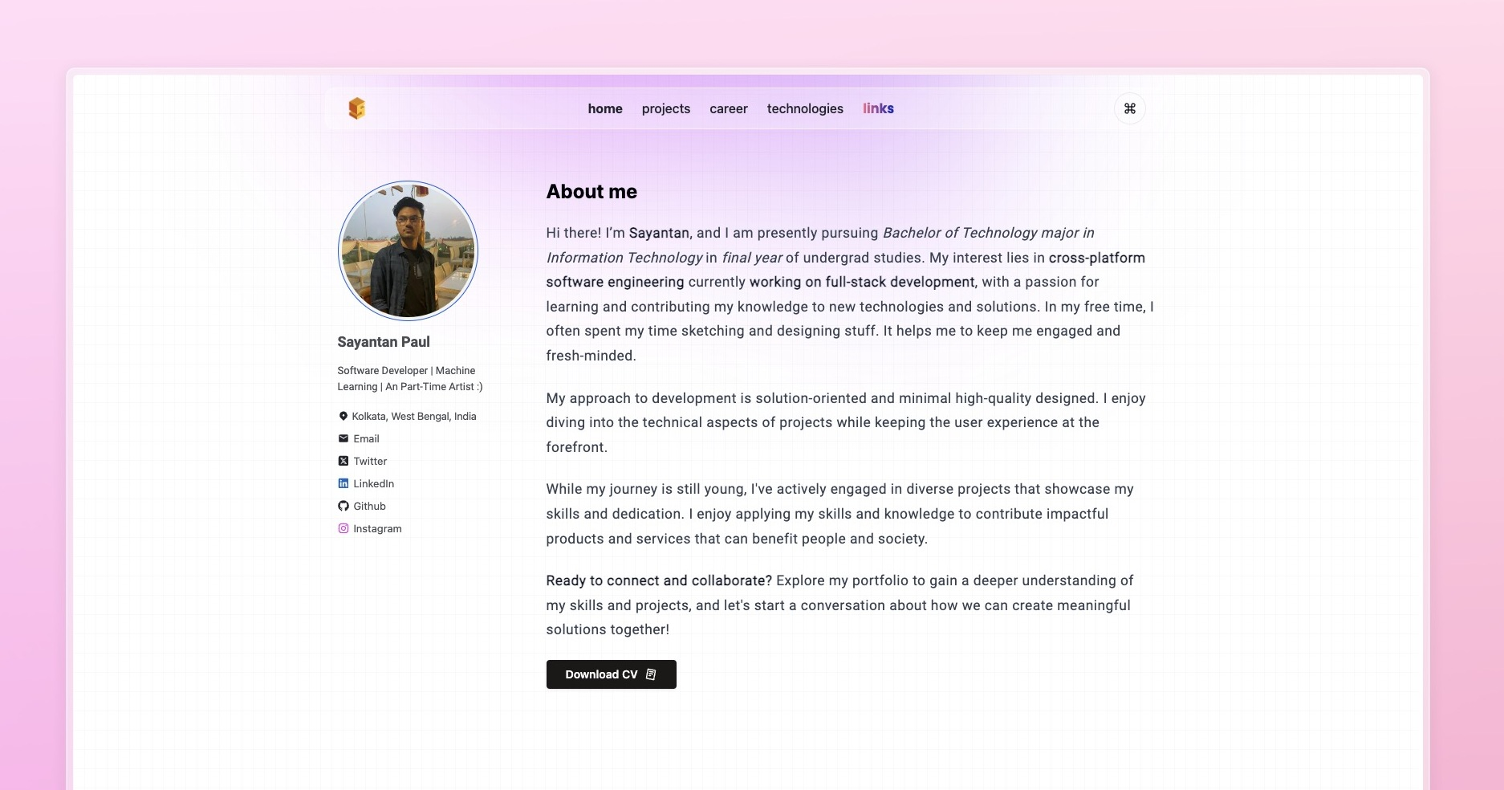Open the Email link

(x=367, y=438)
